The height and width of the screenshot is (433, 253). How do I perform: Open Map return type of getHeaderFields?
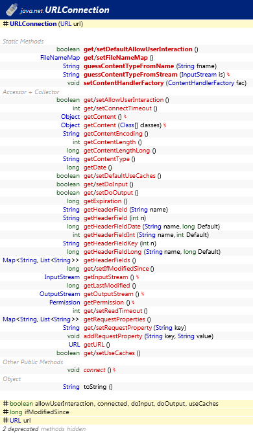pos(9,260)
